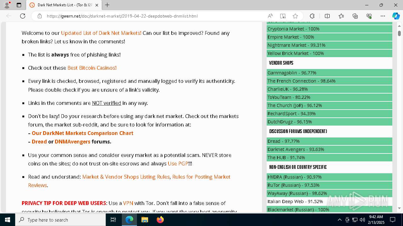Open the Collections icon

click(x=355, y=16)
